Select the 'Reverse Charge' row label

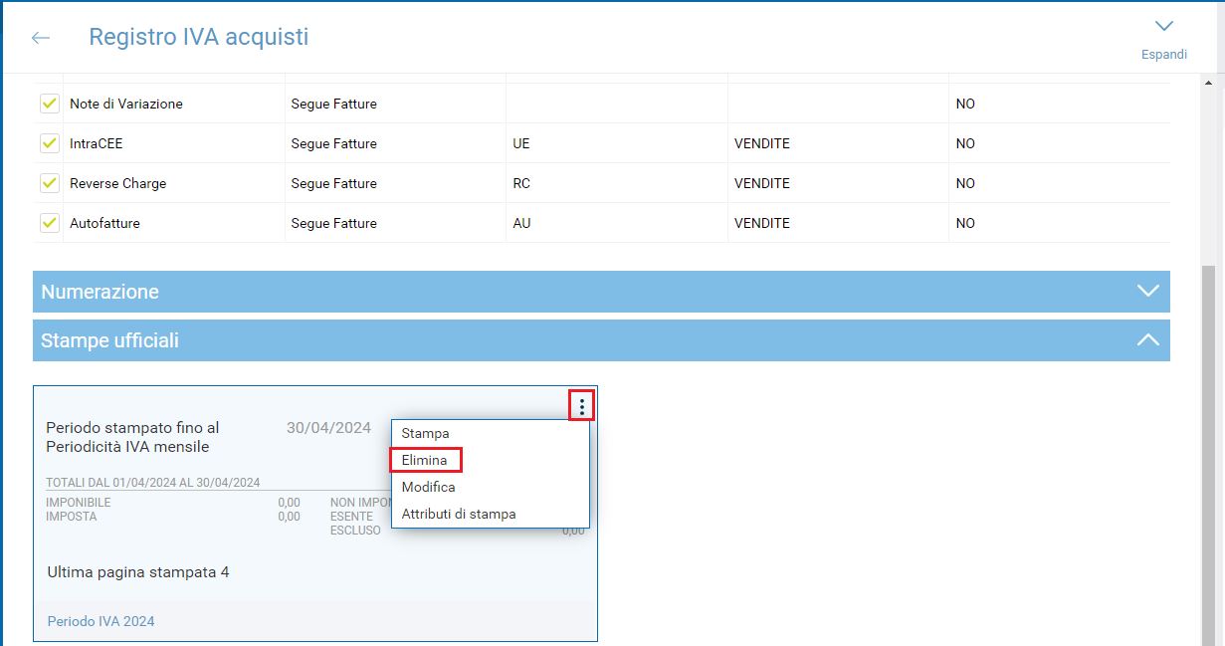point(118,183)
